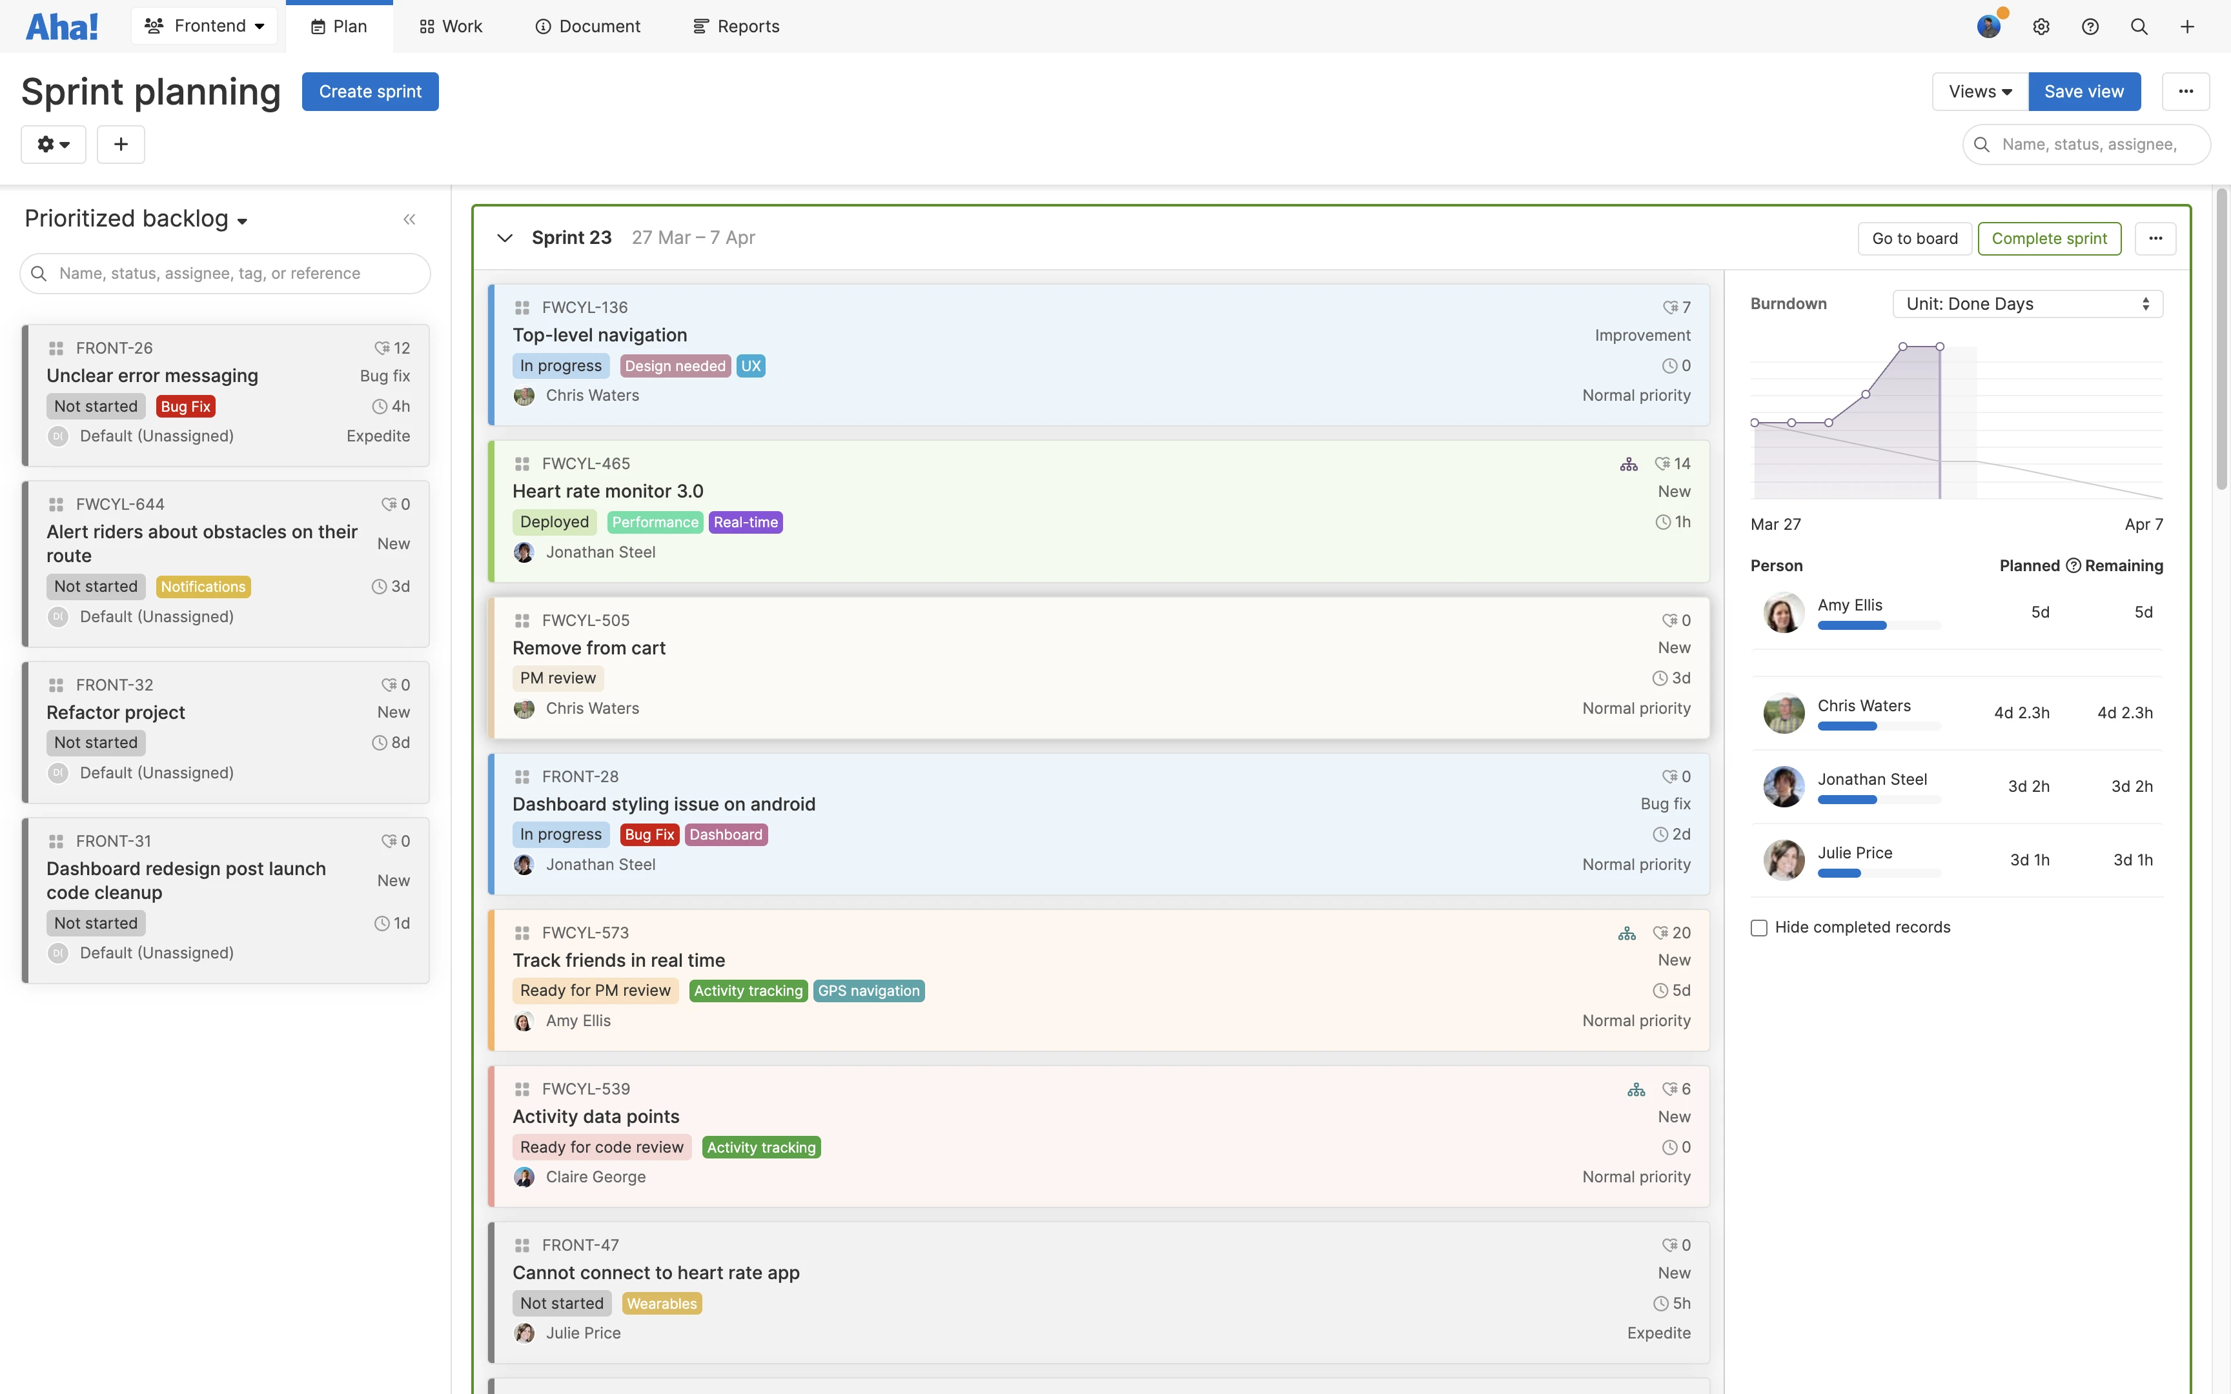Open the settings gear menu above the backlog
Viewport: 2231px width, 1394px height.
click(52, 144)
